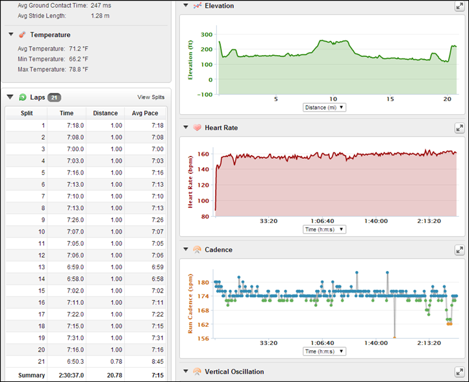
Task: Click lap 21 distance 0.78
Action: pos(116,362)
